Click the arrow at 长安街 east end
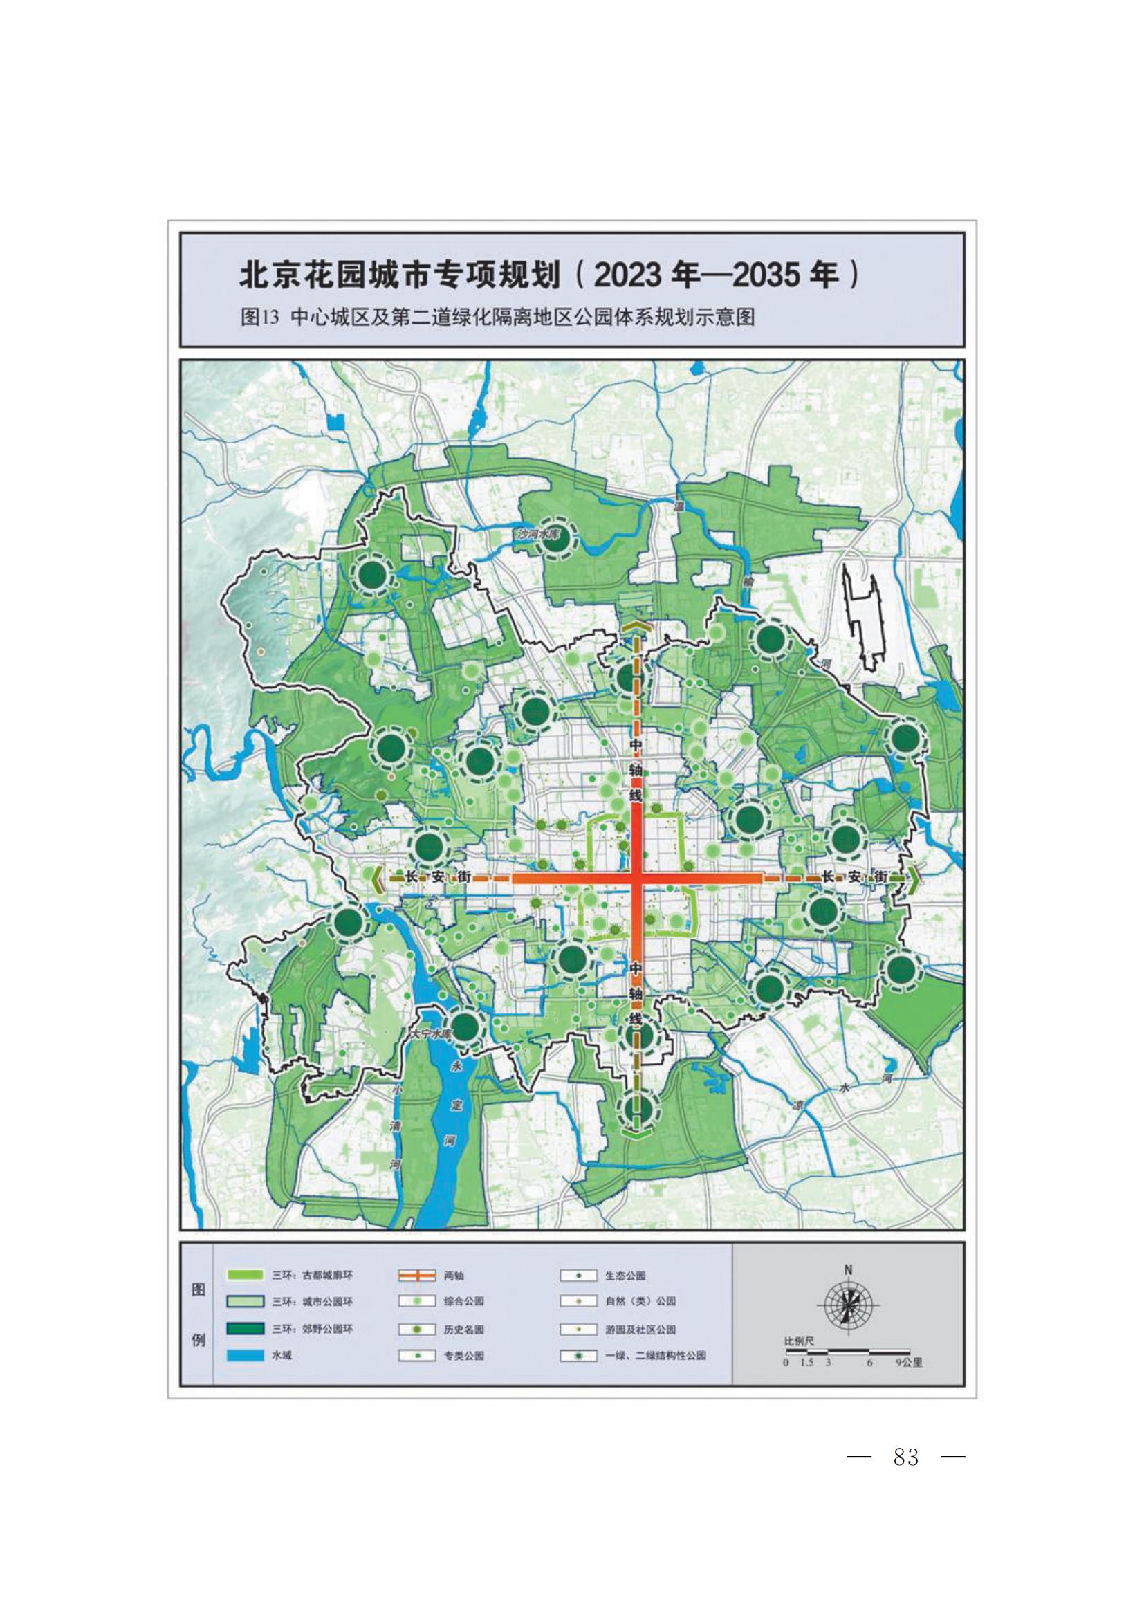The height and width of the screenshot is (1618, 1144). click(913, 879)
